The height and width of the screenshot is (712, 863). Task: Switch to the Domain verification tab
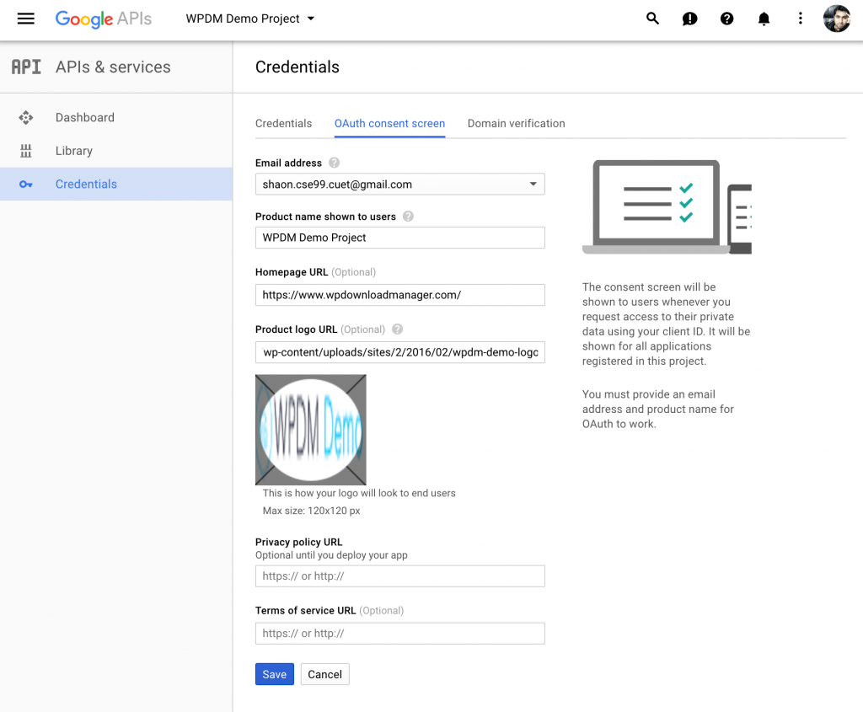(x=517, y=123)
